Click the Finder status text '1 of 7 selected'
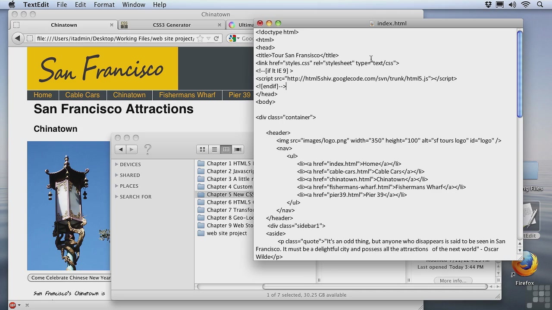Screen dimensions: 552x310 (x=284, y=295)
